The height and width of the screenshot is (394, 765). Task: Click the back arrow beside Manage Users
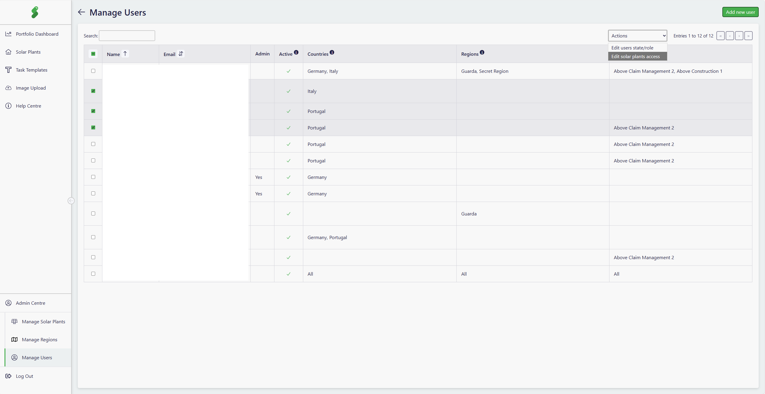[81, 12]
